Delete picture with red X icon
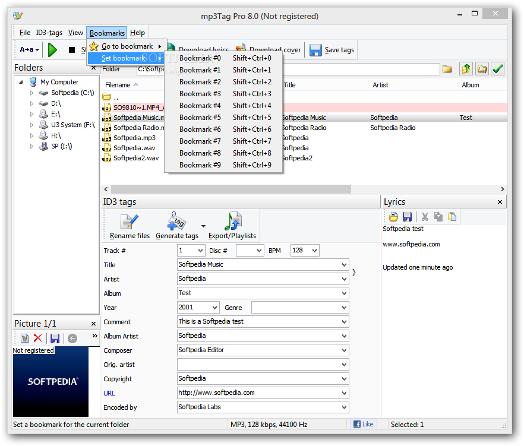 (38, 339)
